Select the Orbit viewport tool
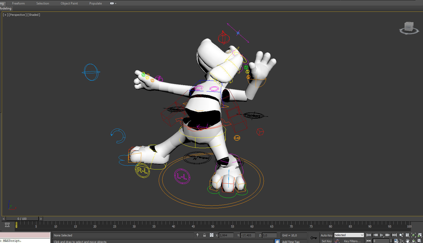423x243 pixels. click(414, 241)
